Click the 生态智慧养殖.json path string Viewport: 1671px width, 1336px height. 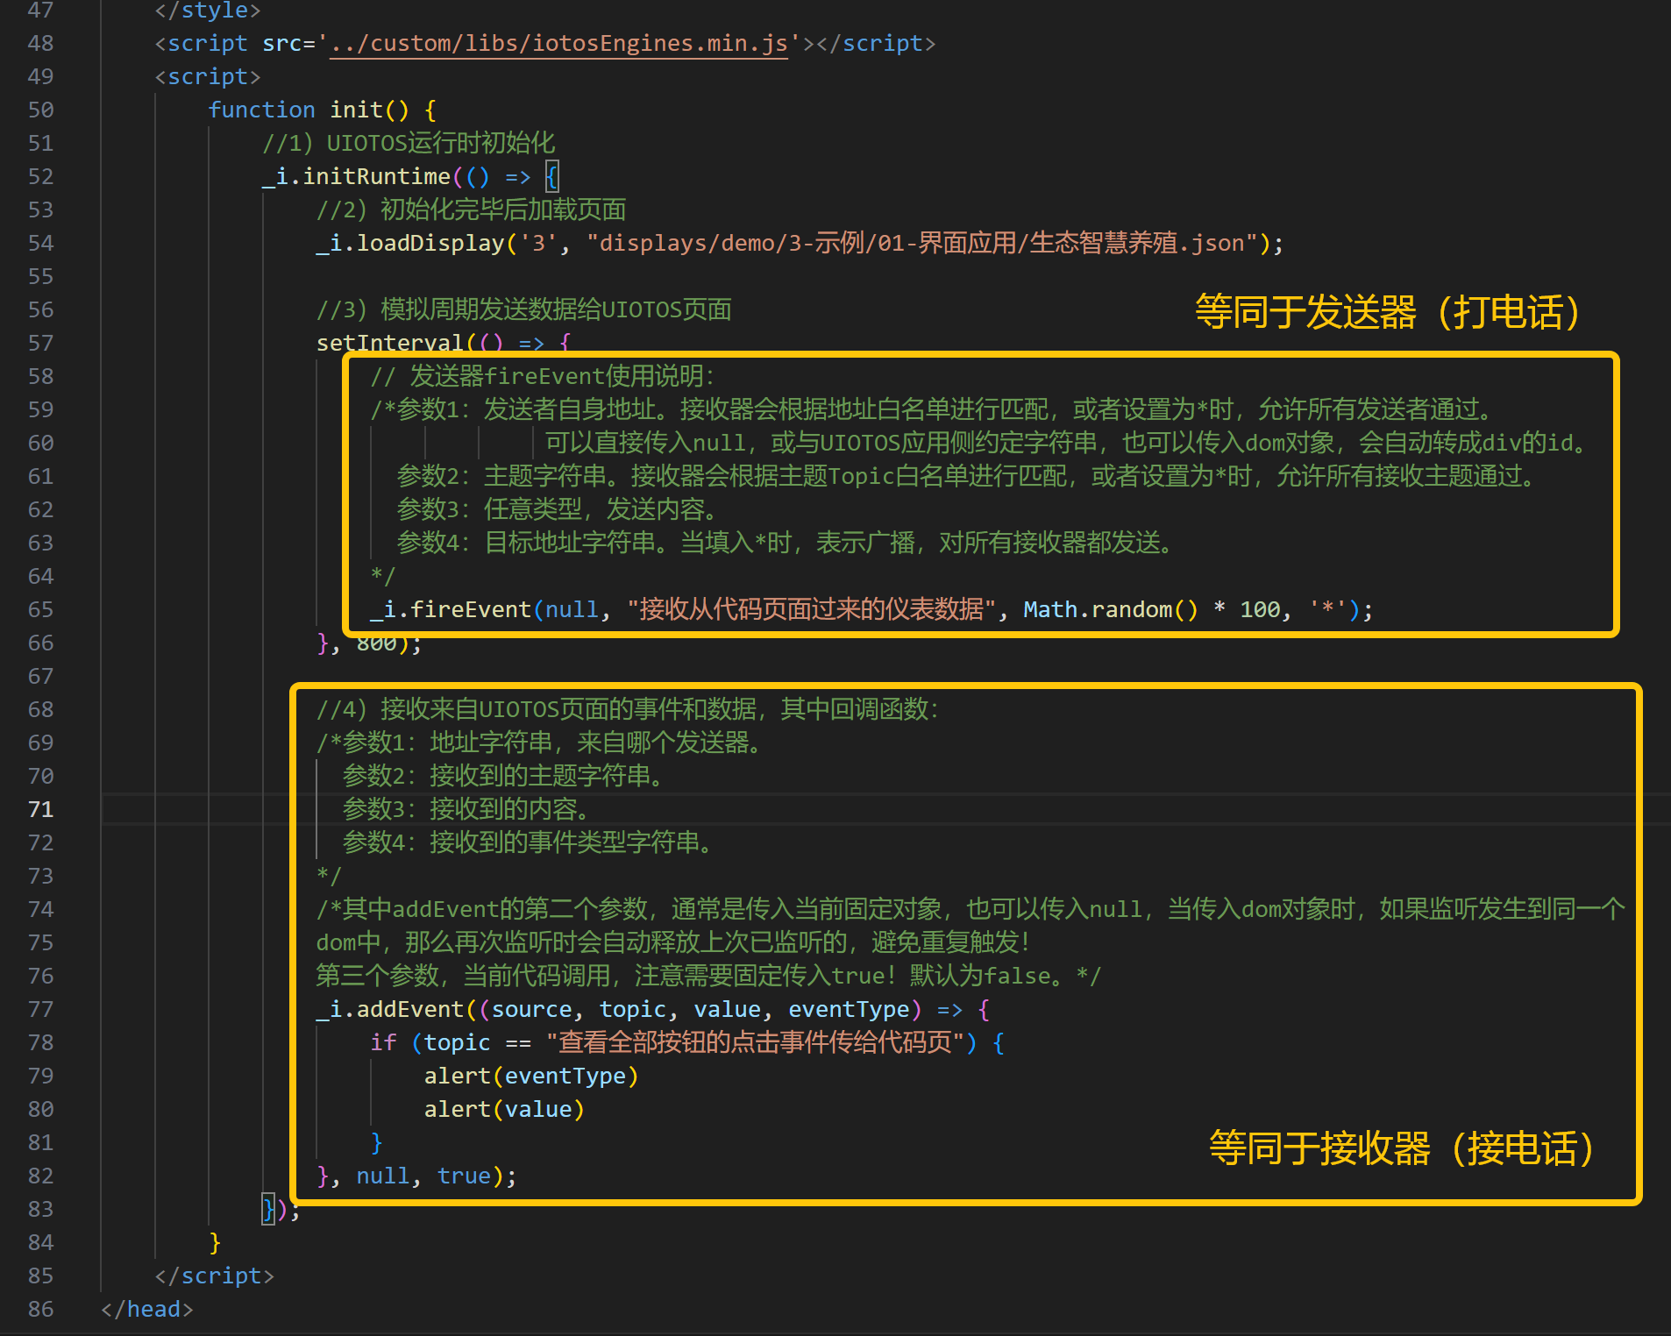click(x=928, y=243)
